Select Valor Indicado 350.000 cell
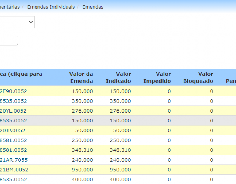The image size is (236, 184). coord(120,101)
